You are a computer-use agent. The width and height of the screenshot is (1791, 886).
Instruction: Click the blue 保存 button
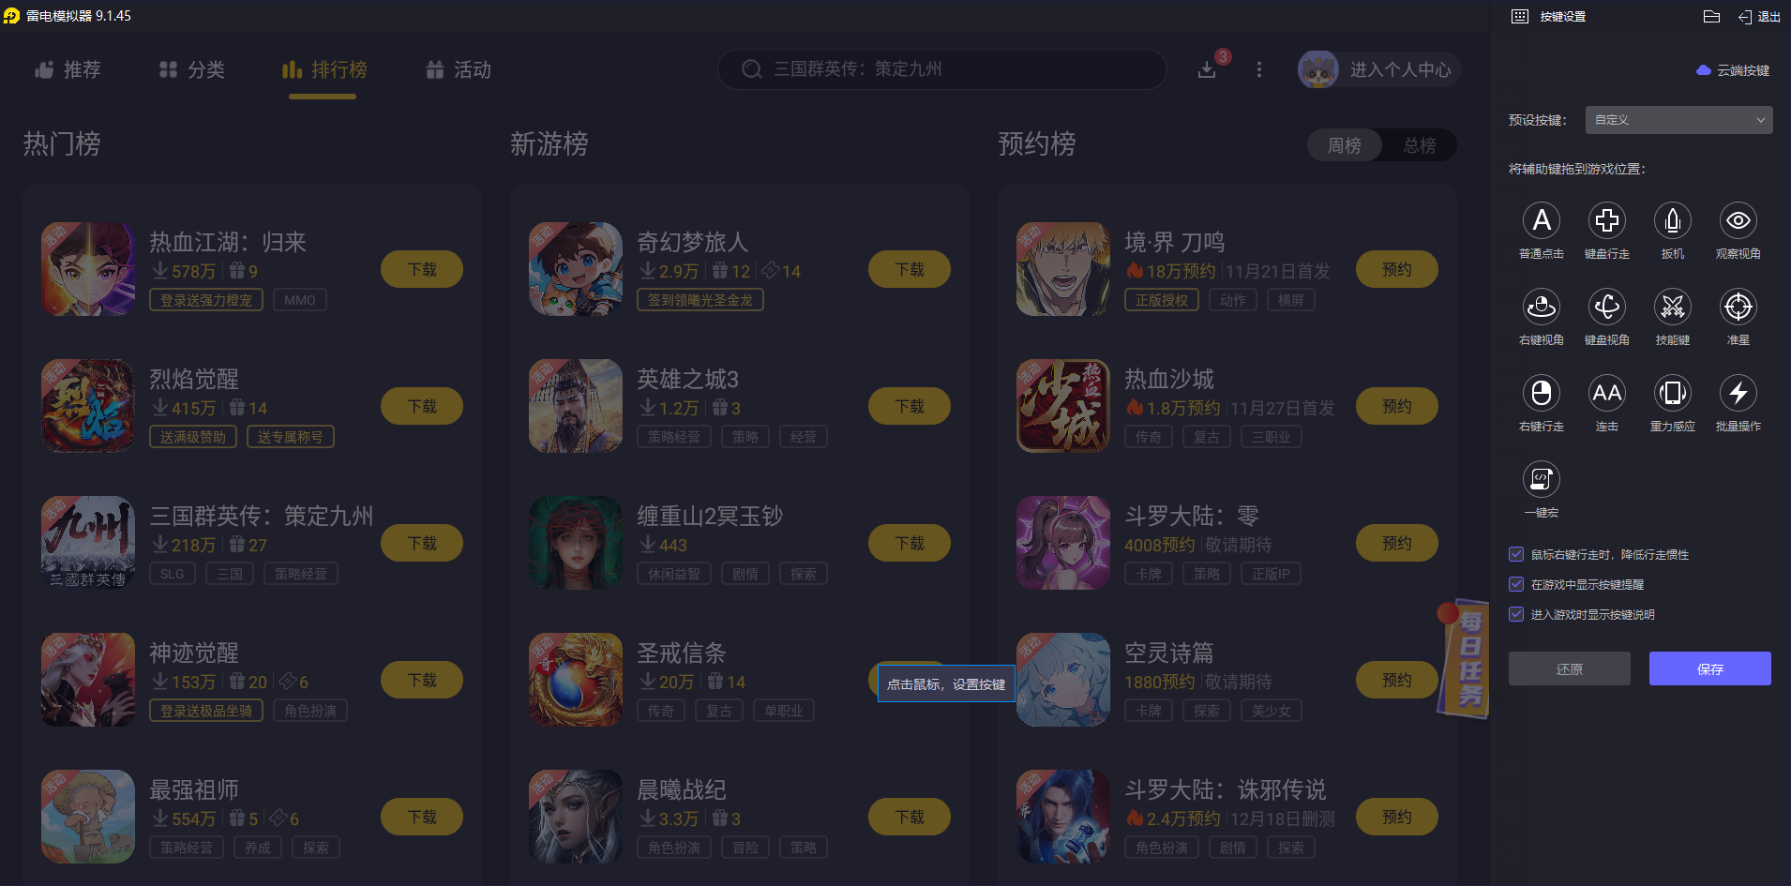coord(1709,668)
